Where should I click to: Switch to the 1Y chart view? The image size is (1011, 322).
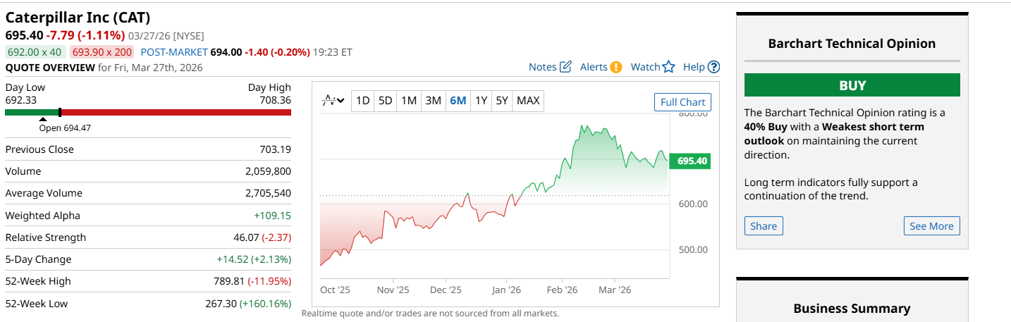point(481,101)
